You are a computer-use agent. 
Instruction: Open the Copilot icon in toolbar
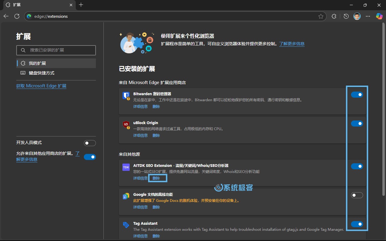pyautogui.click(x=379, y=16)
